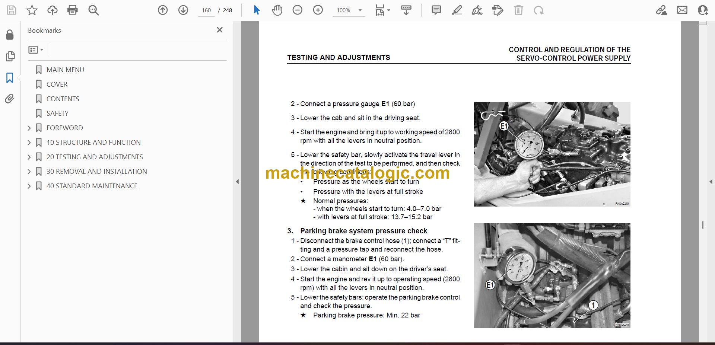
Task: Open the stamp tool
Action: (498, 10)
